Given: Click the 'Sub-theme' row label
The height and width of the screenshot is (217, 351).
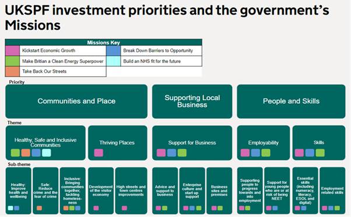Looking at the screenshot, I should (19, 164).
